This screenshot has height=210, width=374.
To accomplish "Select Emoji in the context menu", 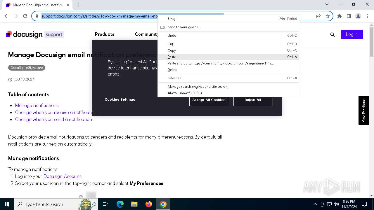I will [x=229, y=19].
